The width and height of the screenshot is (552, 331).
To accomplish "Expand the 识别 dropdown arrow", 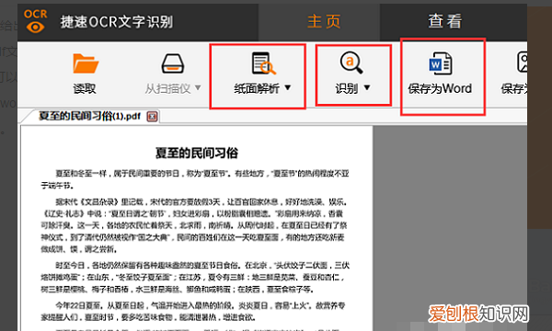I will [367, 87].
